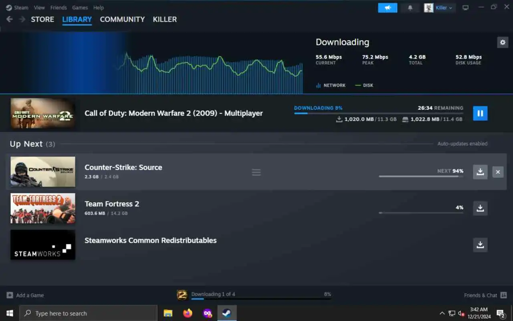Click the 55.6 Mbps current value
513x321 pixels.
329,57
